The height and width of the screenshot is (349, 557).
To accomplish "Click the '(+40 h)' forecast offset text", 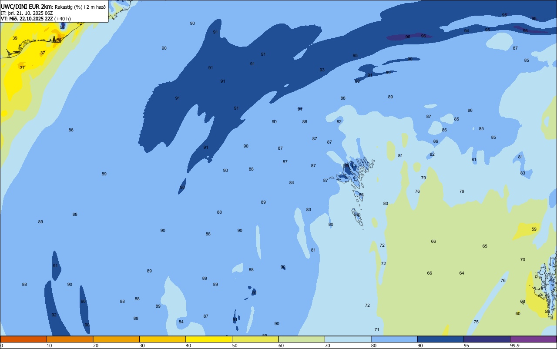I will [x=63, y=19].
